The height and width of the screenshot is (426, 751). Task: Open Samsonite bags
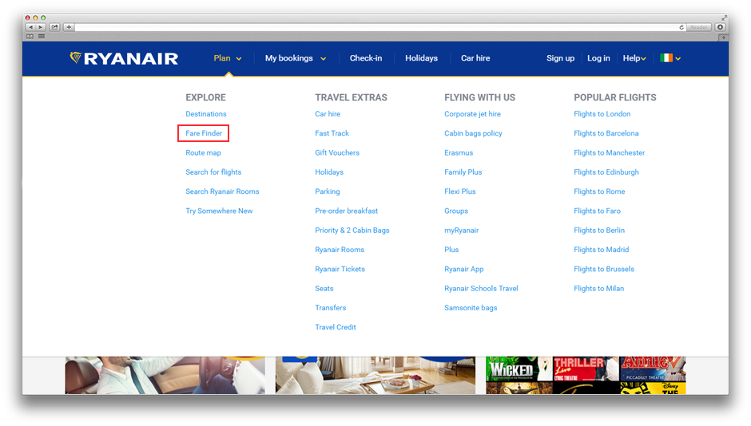click(471, 308)
